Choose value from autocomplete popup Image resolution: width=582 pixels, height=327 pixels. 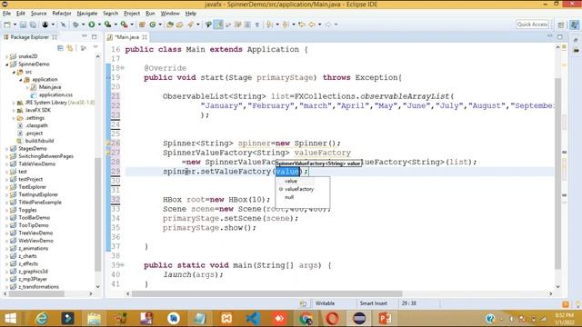pos(291,181)
